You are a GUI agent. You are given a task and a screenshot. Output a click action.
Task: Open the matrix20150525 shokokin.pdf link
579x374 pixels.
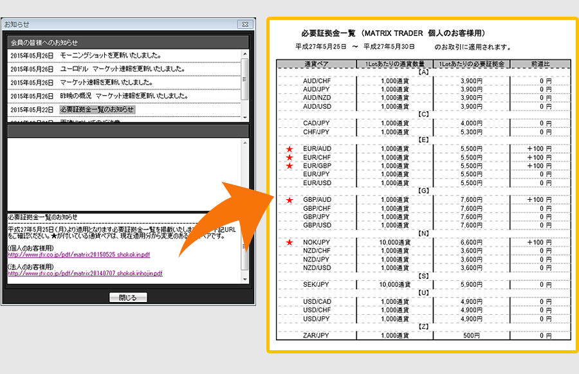(x=78, y=254)
